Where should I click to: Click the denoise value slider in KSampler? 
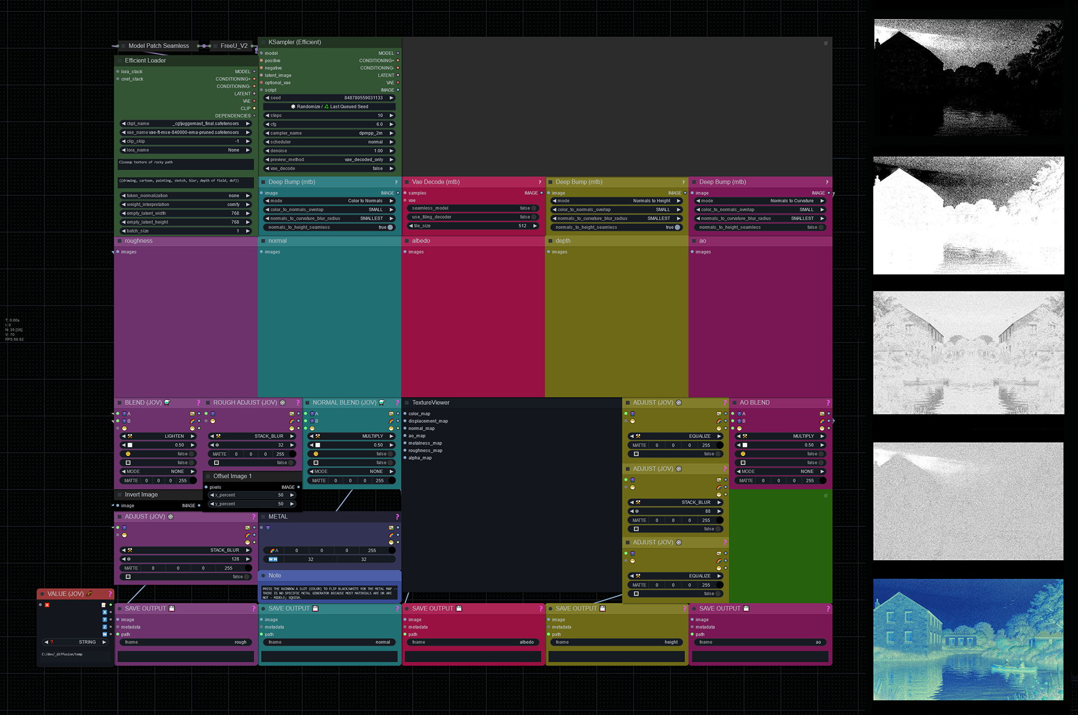[330, 151]
